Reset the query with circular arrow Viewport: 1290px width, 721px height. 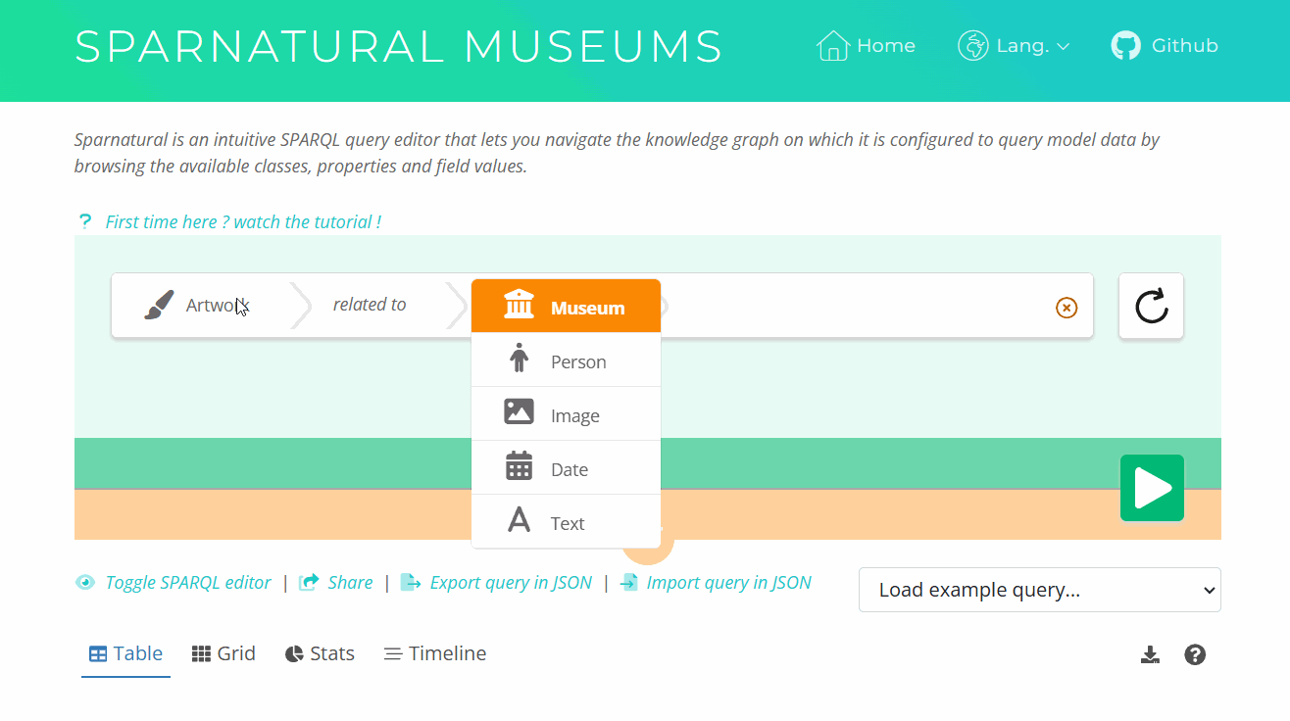pos(1151,306)
